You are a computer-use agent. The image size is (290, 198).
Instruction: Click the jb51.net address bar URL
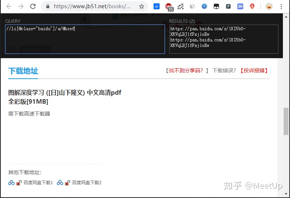(x=92, y=6)
